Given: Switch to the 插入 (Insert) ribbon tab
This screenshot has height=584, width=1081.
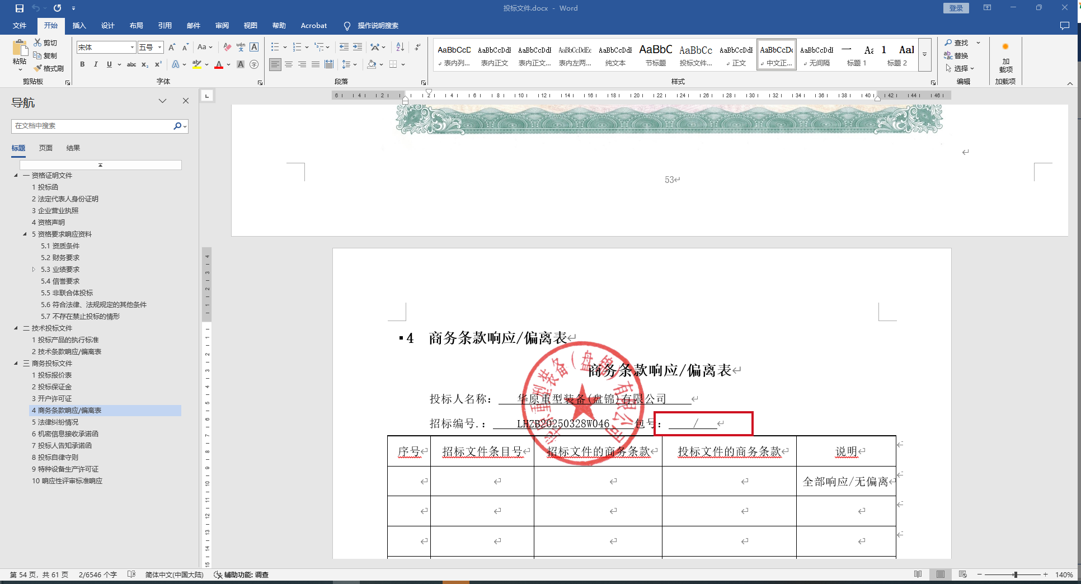Looking at the screenshot, I should point(79,26).
